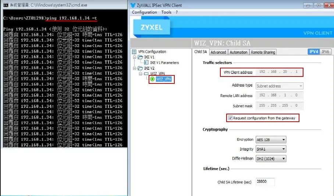
Task: Select the IKE V1 Parameters tree item
Action: point(164,63)
